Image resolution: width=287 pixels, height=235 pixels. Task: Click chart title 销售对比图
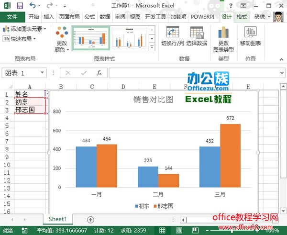pos(153,100)
